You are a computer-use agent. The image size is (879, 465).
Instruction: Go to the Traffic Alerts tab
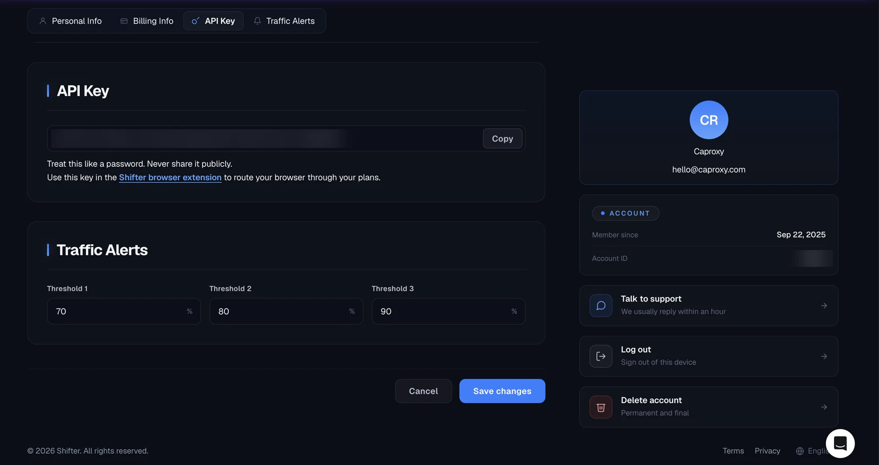coord(284,21)
